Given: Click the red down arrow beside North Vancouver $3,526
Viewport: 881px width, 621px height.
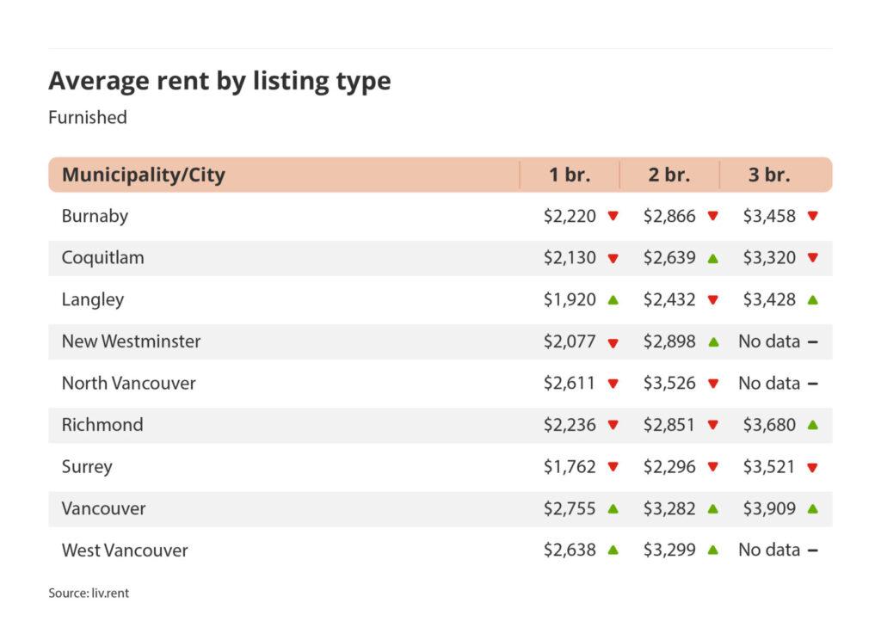Looking at the screenshot, I should pos(712,384).
